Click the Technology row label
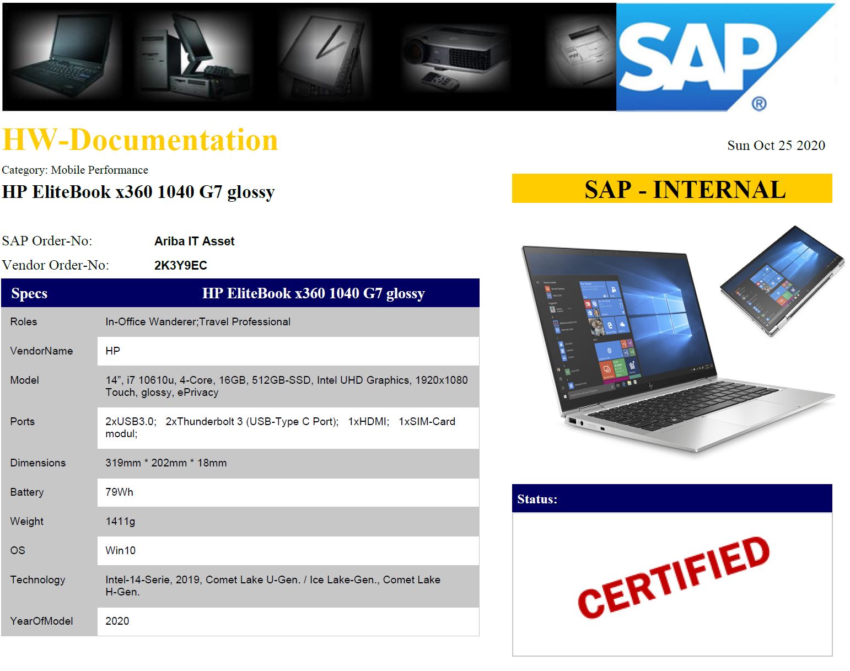 tap(37, 579)
